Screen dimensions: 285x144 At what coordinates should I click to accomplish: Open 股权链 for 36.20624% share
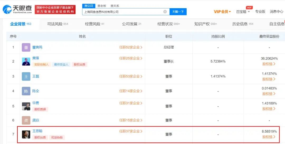tap(269, 64)
